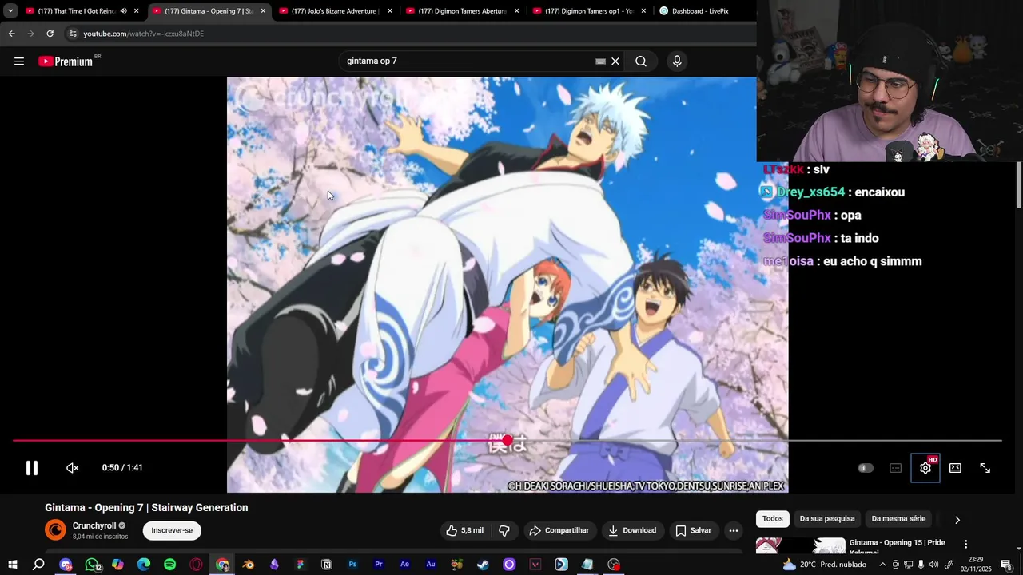This screenshot has width=1023, height=575.
Task: Open Adobe Audition from the taskbar
Action: click(x=431, y=565)
